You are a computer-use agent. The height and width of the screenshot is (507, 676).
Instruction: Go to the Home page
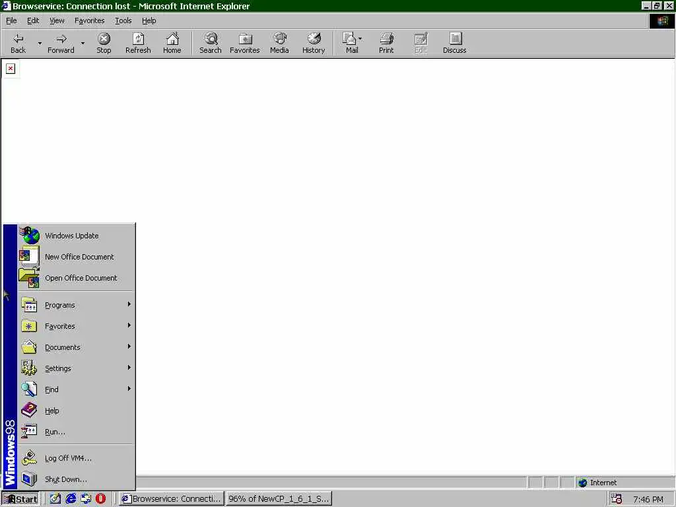point(172,43)
